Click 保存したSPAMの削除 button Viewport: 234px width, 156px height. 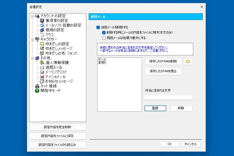click(x=163, y=61)
